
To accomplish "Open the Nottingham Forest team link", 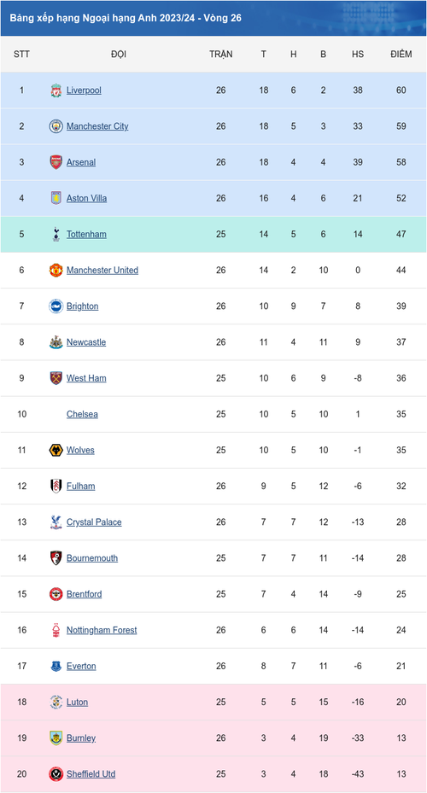I will point(102,630).
